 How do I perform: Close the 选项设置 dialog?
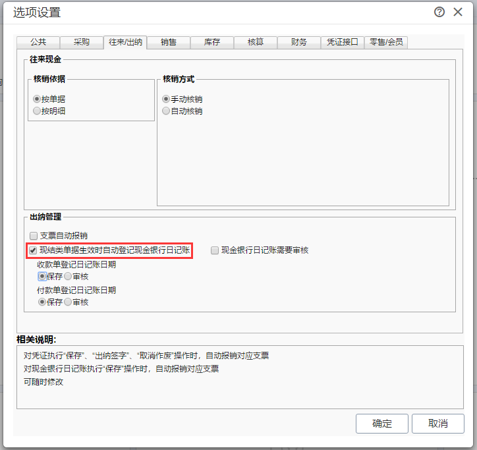pyautogui.click(x=458, y=12)
